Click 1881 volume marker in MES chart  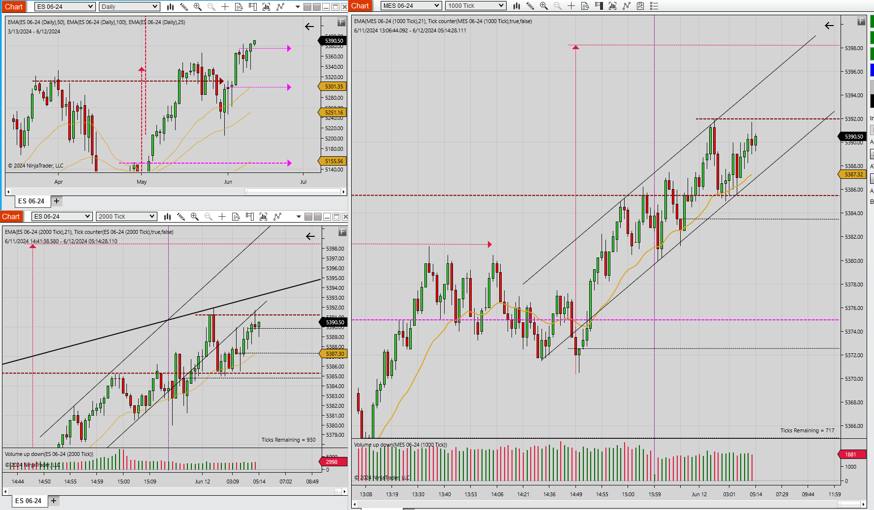(x=851, y=454)
